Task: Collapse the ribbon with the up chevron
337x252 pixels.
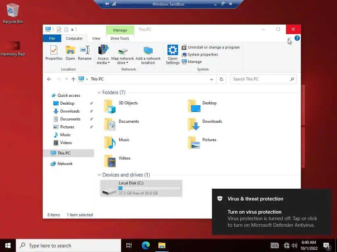Action: (x=290, y=38)
